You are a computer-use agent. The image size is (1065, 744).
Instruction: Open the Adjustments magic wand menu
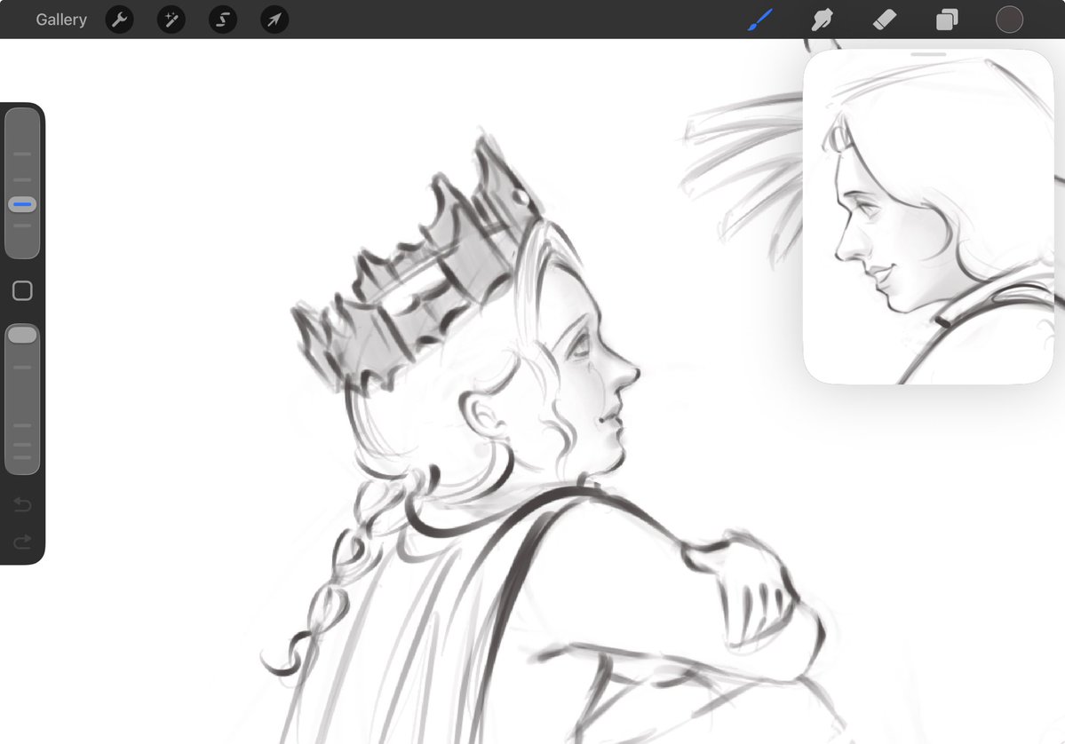pos(171,20)
